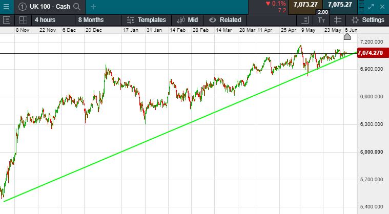Click the 7.2 points change value
This screenshot has height=214, width=389.
tap(282, 10)
